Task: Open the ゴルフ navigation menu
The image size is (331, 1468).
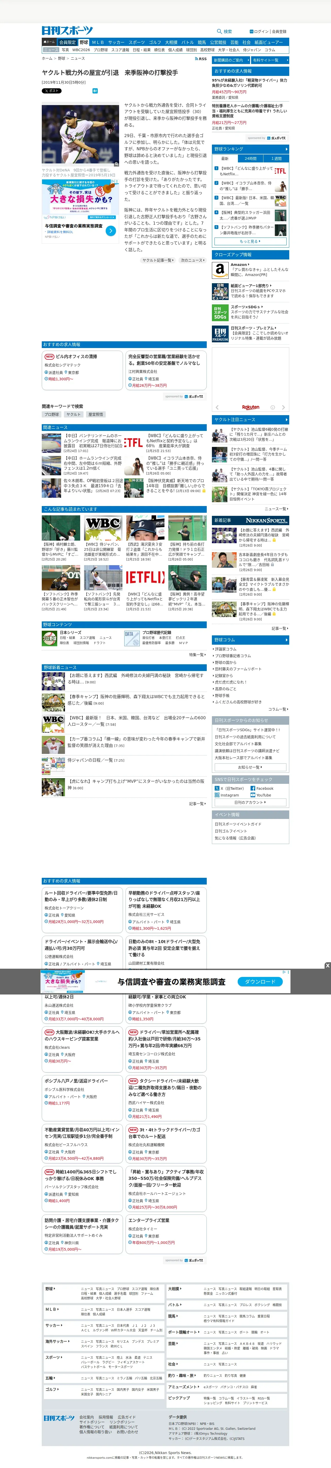Action: 155,42
